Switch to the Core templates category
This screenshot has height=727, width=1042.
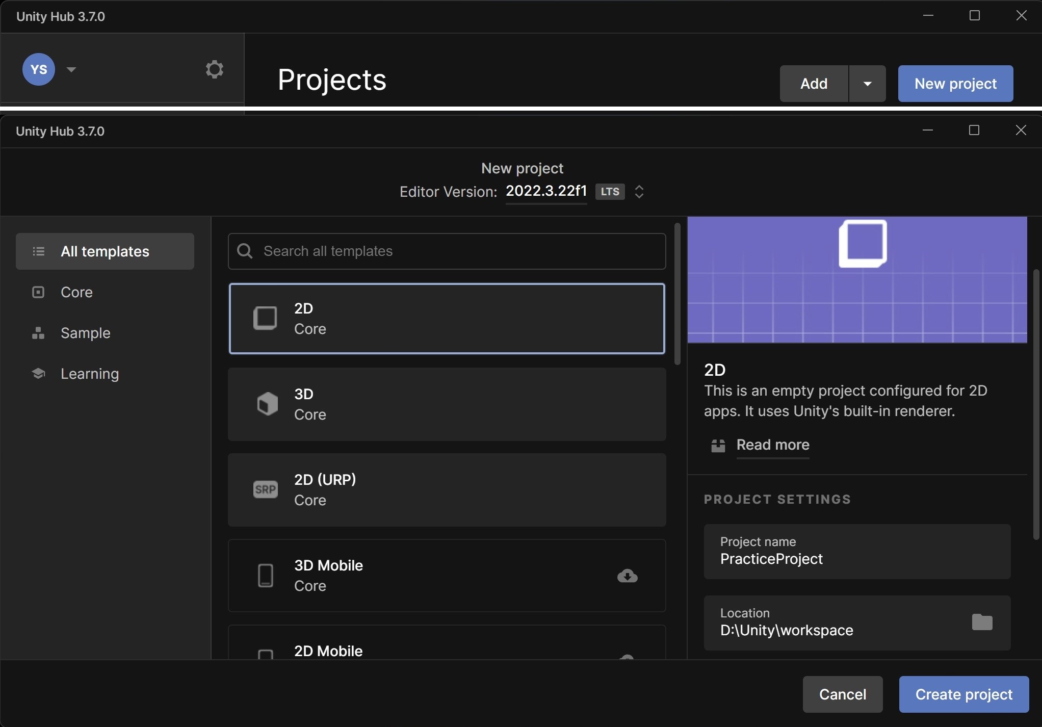point(76,292)
